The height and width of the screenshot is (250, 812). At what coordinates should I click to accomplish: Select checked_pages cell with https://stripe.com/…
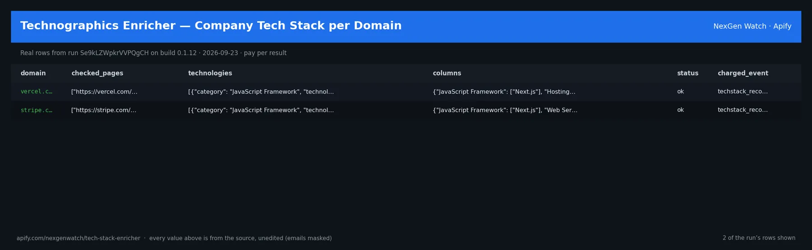pyautogui.click(x=104, y=110)
